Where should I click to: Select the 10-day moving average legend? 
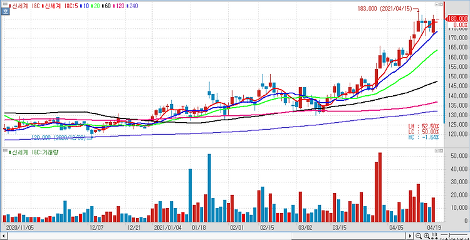coord(85,6)
